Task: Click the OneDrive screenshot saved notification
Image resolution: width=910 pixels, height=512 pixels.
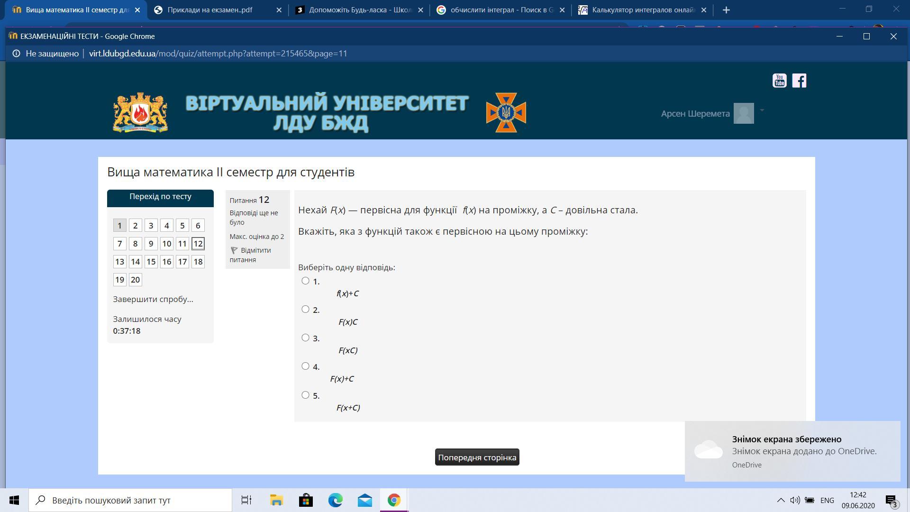Action: coord(792,451)
